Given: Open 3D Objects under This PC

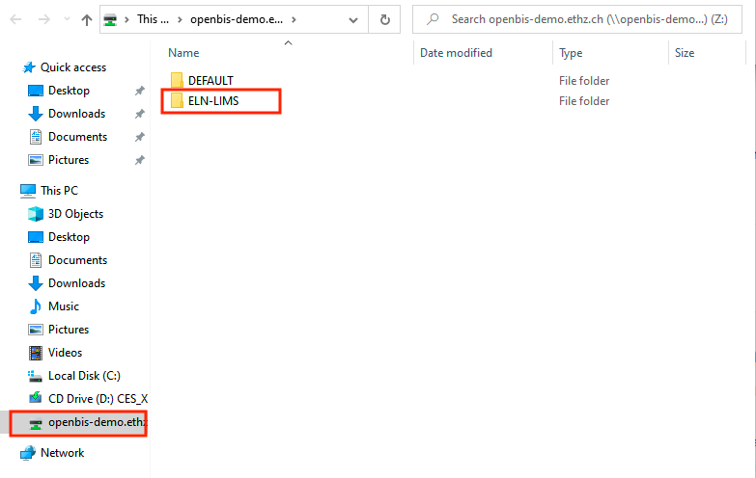Looking at the screenshot, I should tap(75, 214).
